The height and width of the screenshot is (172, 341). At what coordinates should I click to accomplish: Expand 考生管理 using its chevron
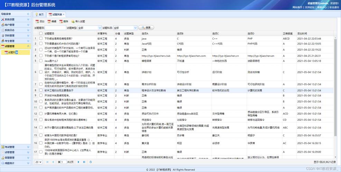[28, 41]
